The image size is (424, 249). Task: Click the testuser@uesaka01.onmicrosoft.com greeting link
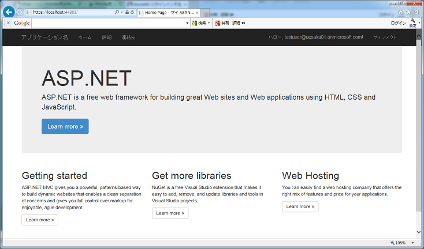pyautogui.click(x=315, y=37)
